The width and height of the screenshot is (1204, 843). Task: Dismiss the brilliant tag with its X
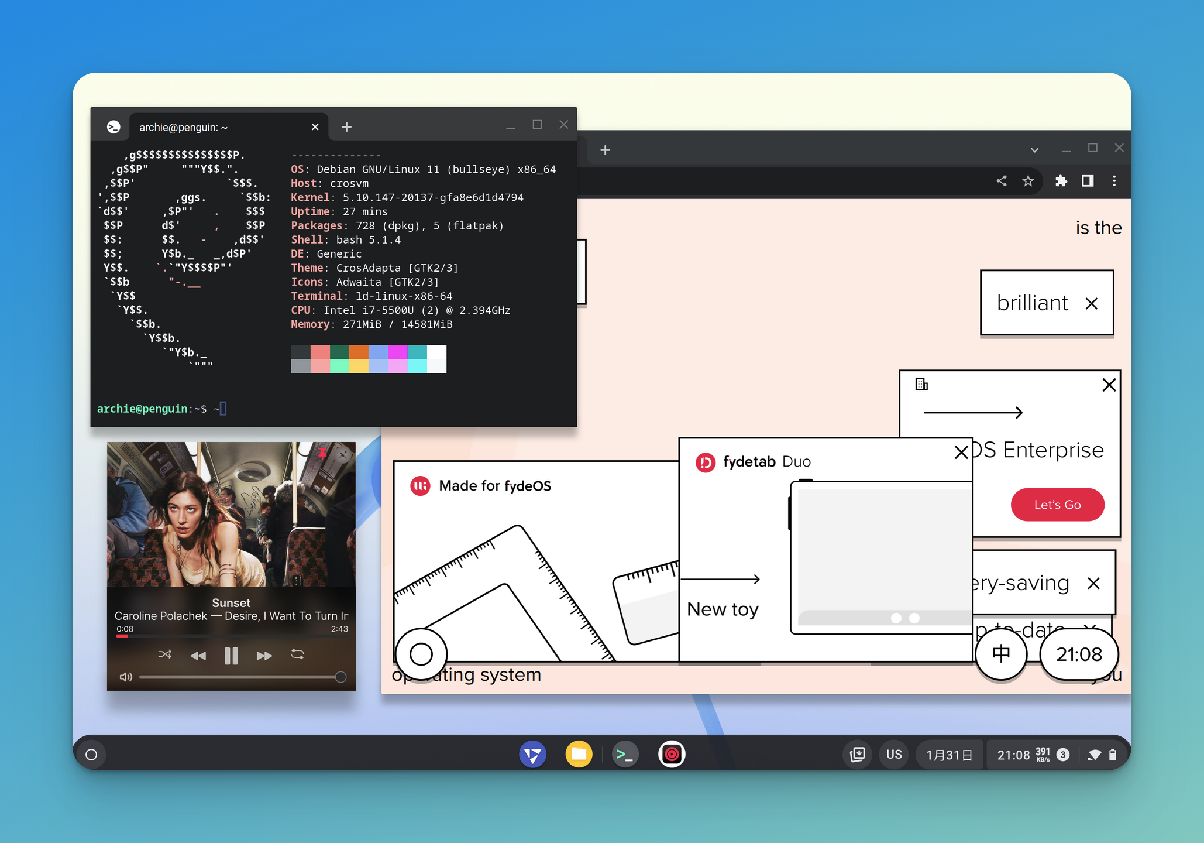[1091, 303]
